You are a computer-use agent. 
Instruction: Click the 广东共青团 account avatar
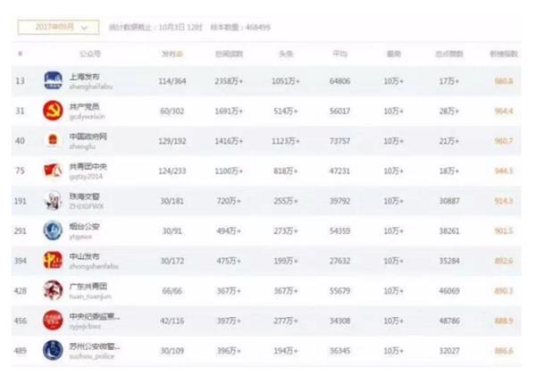tap(53, 290)
